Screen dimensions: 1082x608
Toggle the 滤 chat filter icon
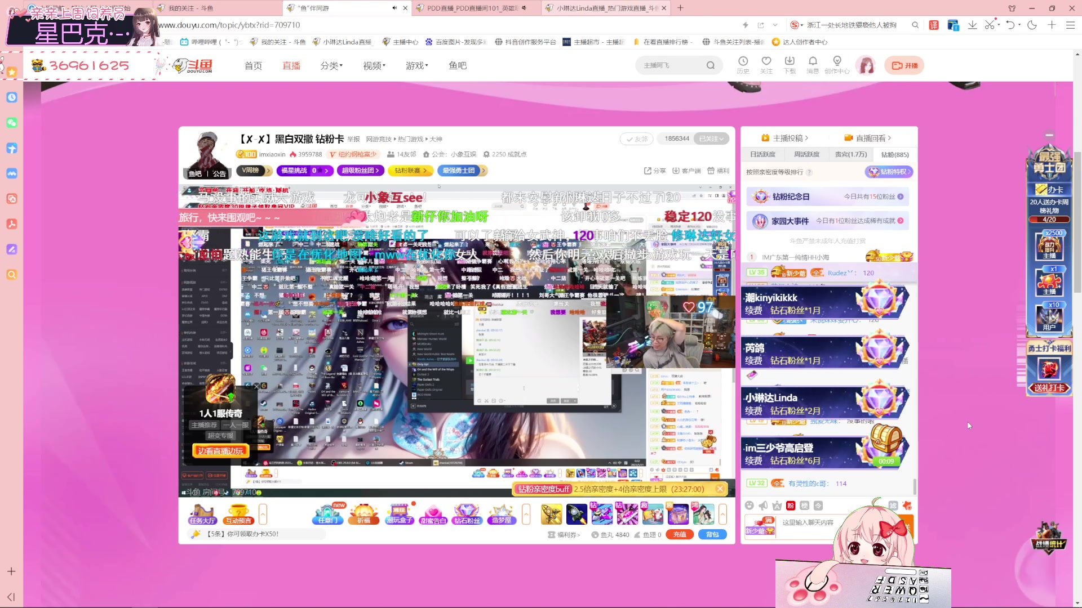[893, 506]
